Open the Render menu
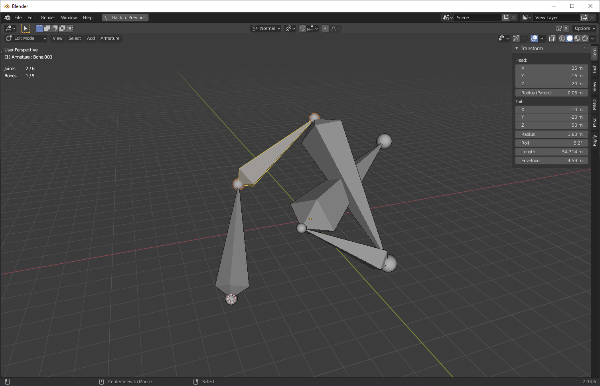This screenshot has height=386, width=600. click(x=48, y=18)
